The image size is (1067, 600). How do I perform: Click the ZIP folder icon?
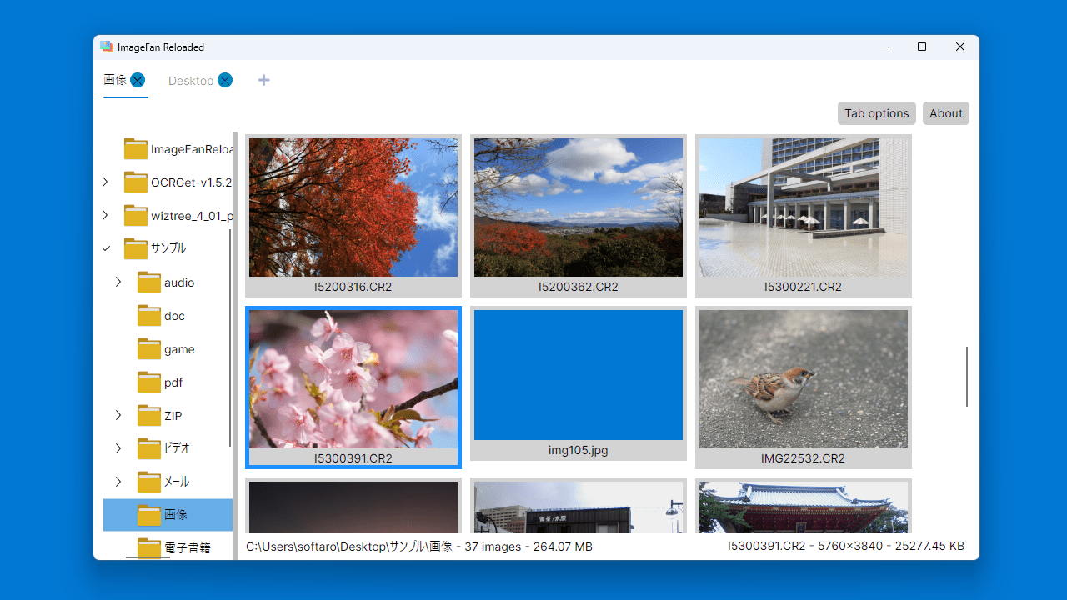coord(149,416)
